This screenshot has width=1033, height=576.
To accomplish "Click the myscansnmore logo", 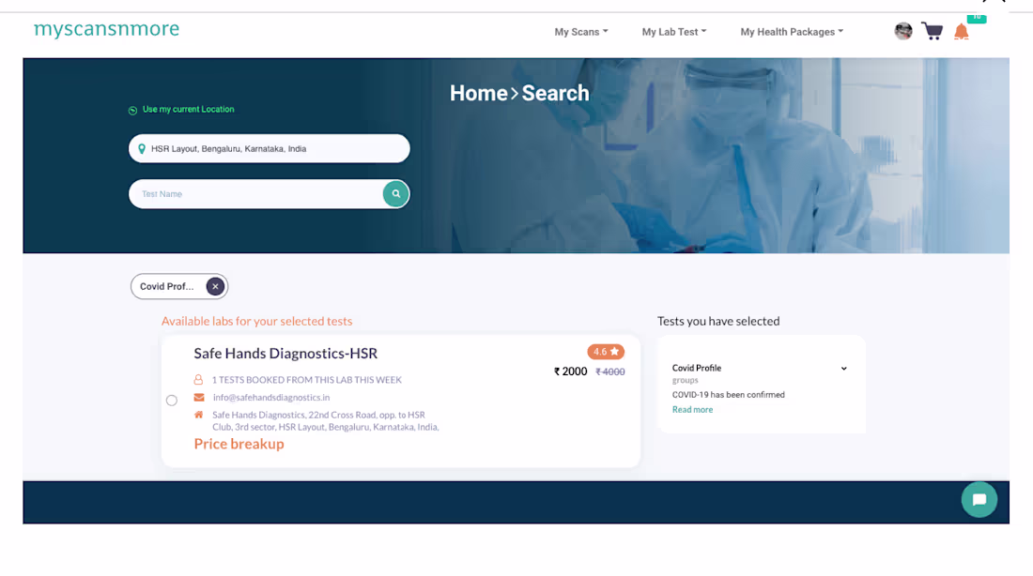I will click(x=106, y=28).
